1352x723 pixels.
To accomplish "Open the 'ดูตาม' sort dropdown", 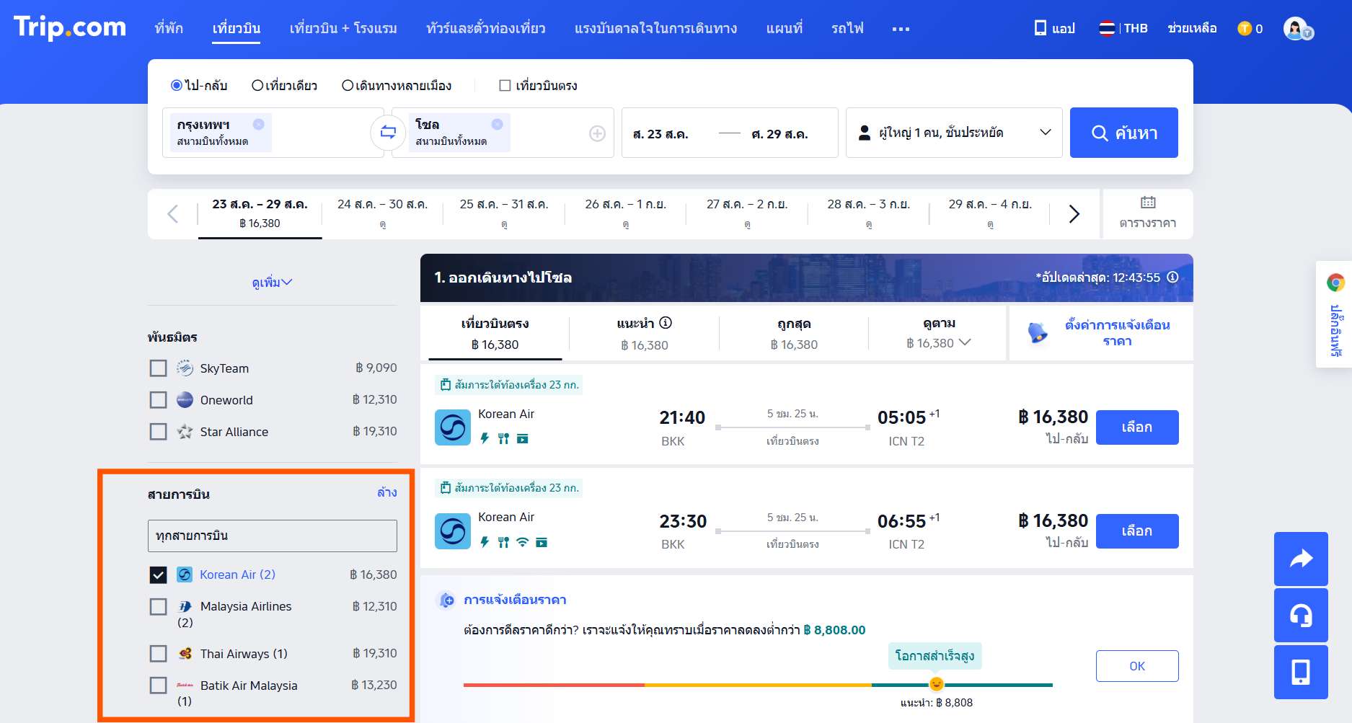I will [938, 334].
